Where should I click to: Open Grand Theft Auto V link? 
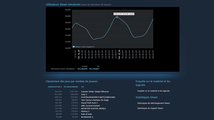(89, 103)
